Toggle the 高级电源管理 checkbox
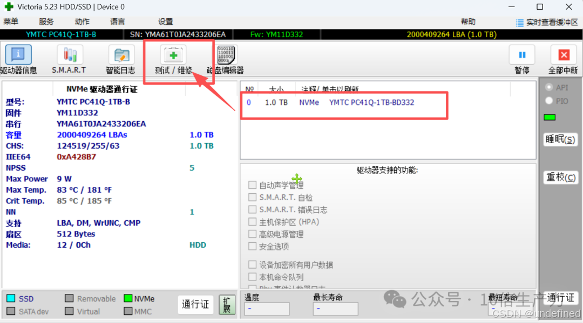 [x=253, y=234]
